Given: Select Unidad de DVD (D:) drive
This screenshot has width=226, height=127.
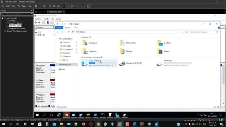Looking at the screenshot, I should pyautogui.click(x=131, y=63).
